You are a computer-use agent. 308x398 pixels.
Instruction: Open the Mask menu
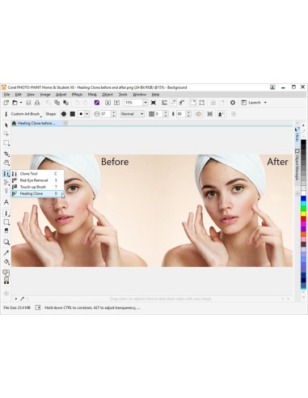click(x=92, y=95)
